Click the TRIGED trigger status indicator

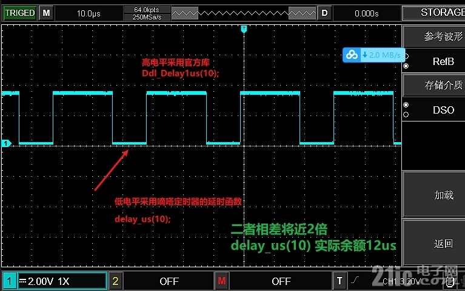click(20, 13)
